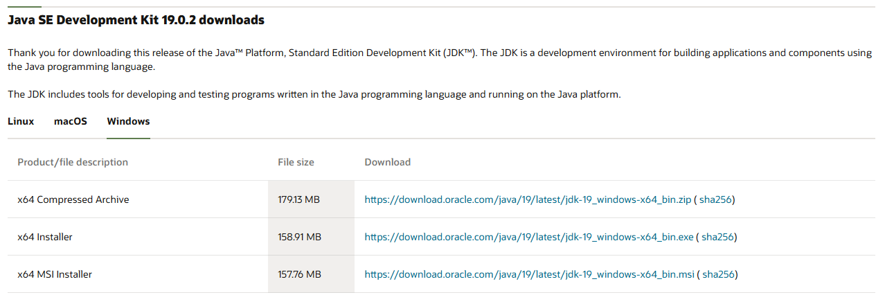
Task: Switch to the macOS tab
Action: tap(71, 121)
